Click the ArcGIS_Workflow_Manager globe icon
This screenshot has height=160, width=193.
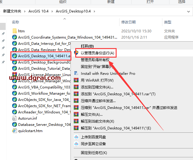tap(15, 93)
